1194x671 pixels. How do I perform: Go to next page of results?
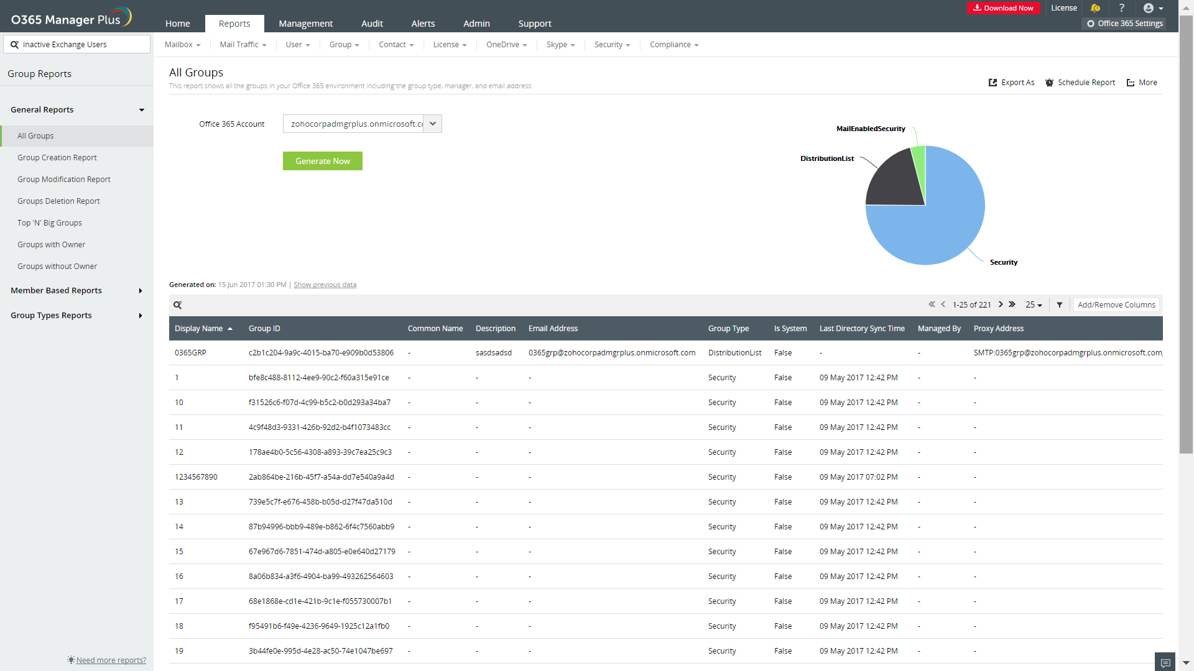coord(1001,304)
